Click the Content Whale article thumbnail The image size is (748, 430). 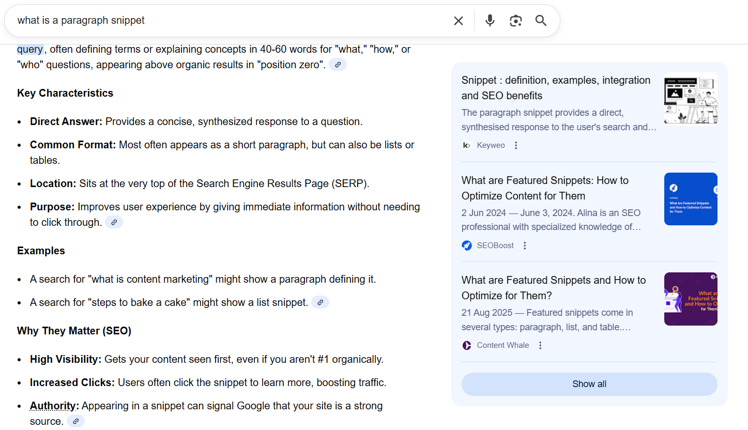point(691,299)
